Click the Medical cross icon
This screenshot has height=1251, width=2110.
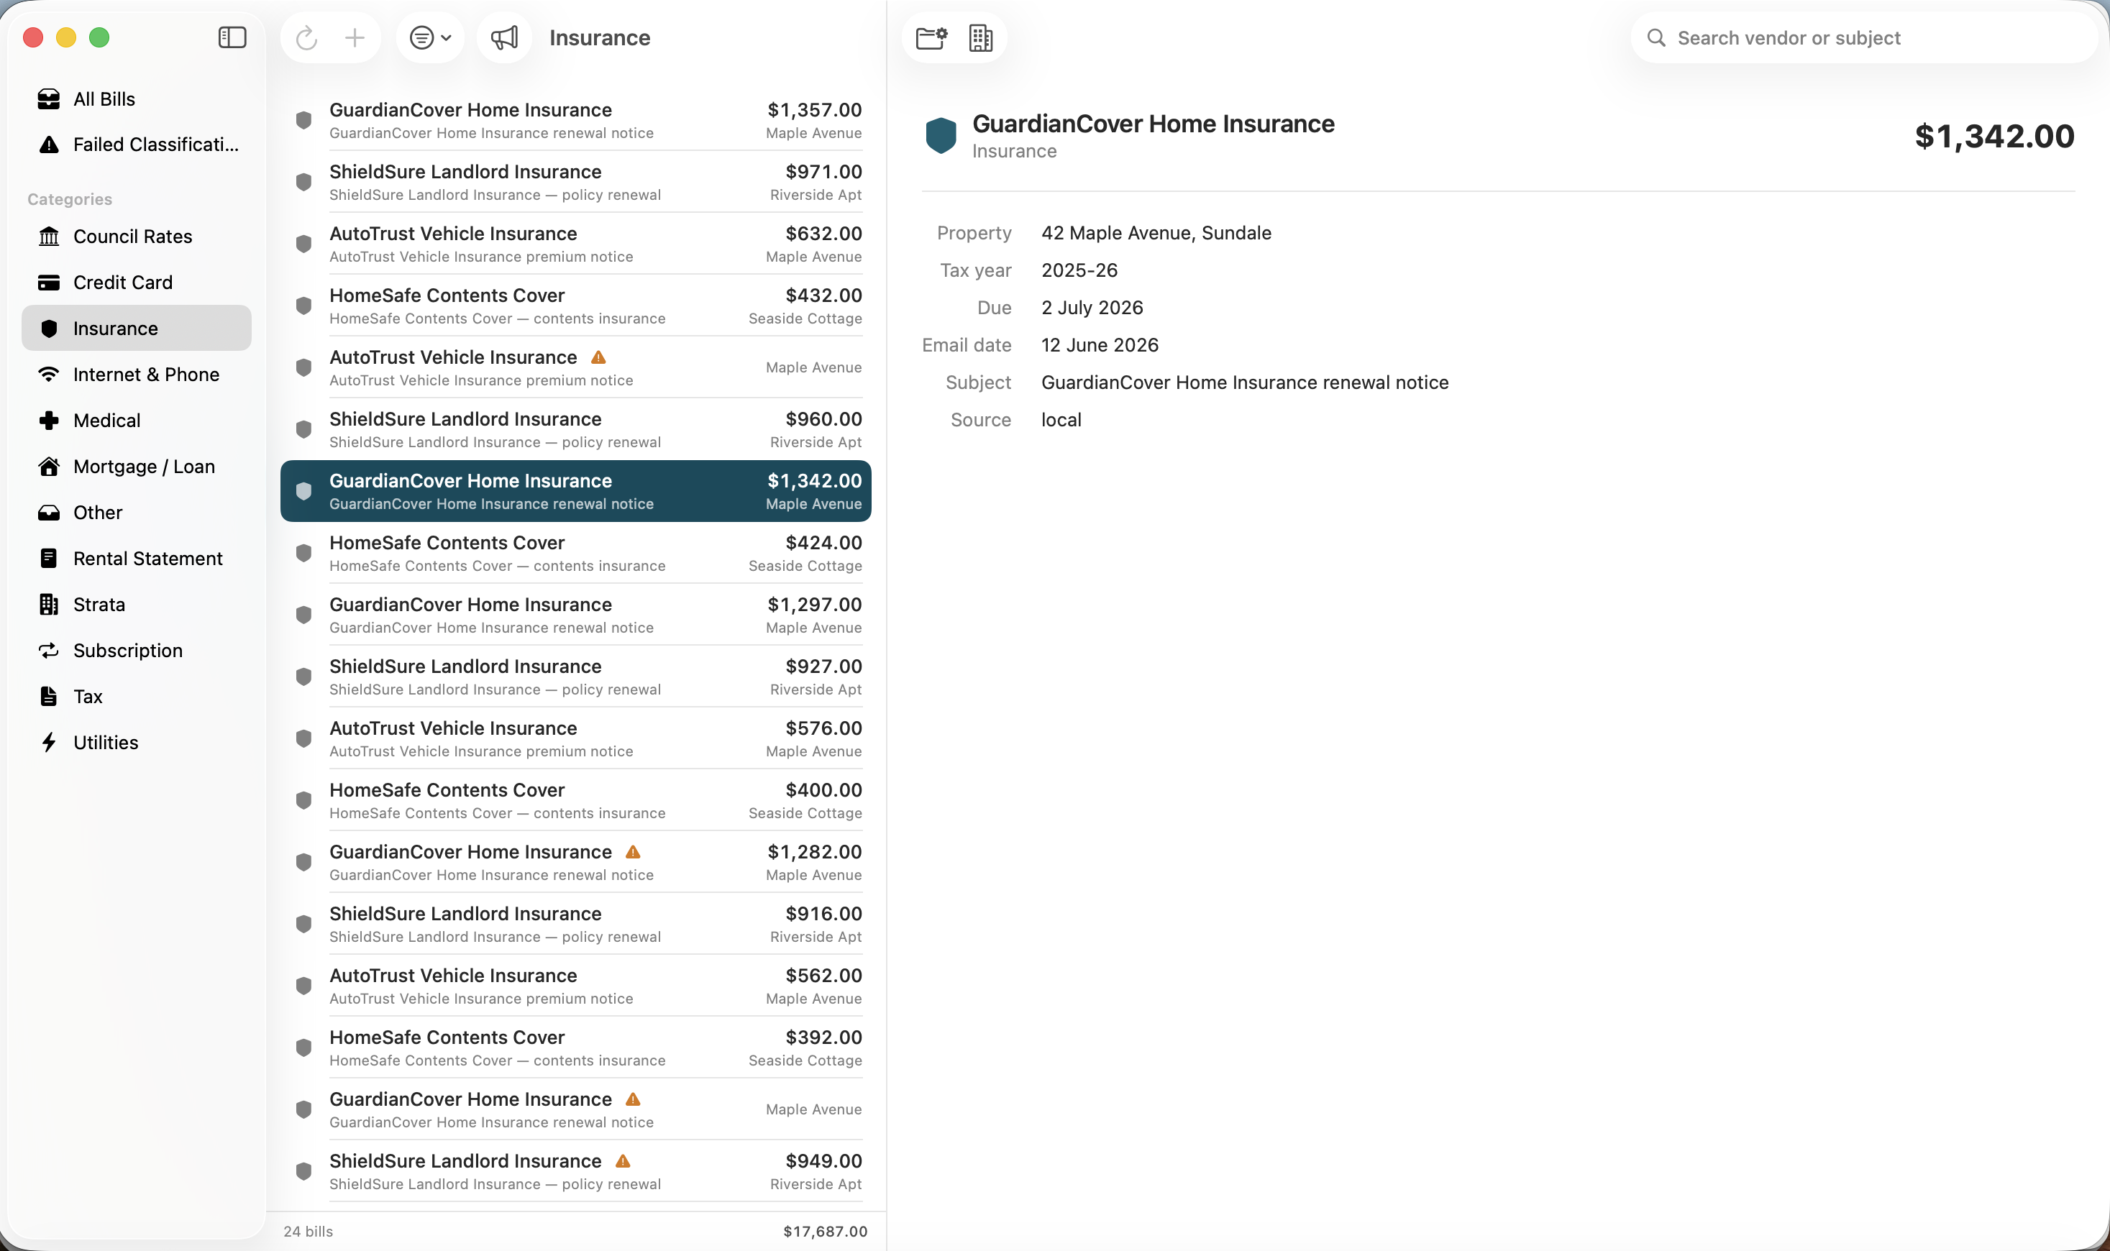[x=49, y=420]
